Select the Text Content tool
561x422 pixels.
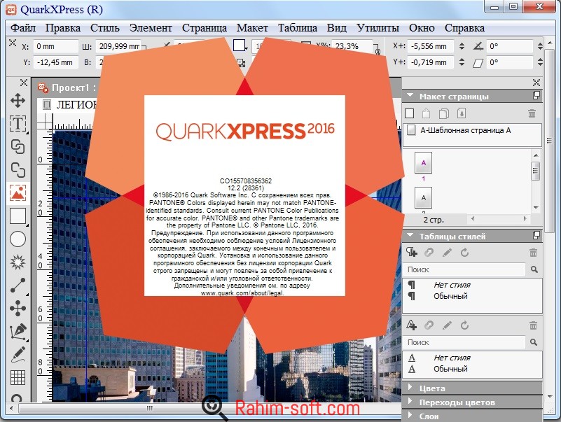[18, 123]
